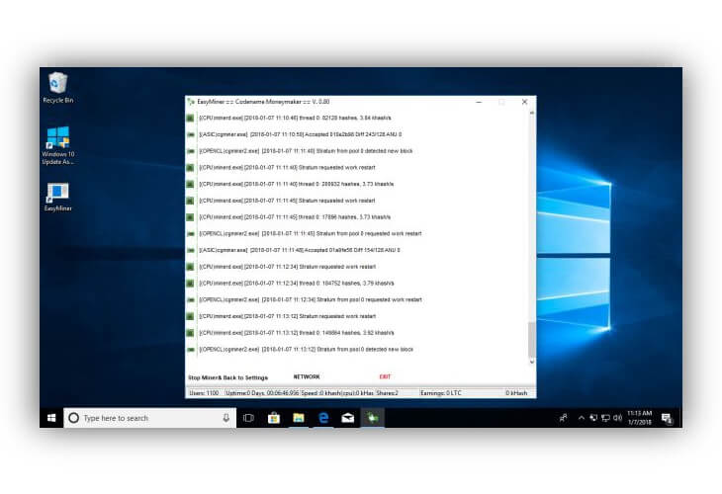Open File Explorer from the taskbar

pos(299,418)
